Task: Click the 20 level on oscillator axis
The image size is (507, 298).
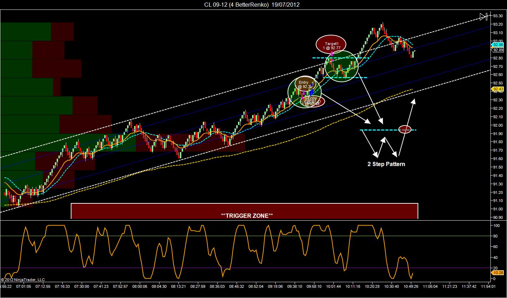Action: [x=495, y=268]
